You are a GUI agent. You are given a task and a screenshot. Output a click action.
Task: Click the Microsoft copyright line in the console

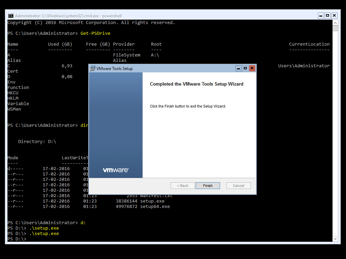point(91,22)
